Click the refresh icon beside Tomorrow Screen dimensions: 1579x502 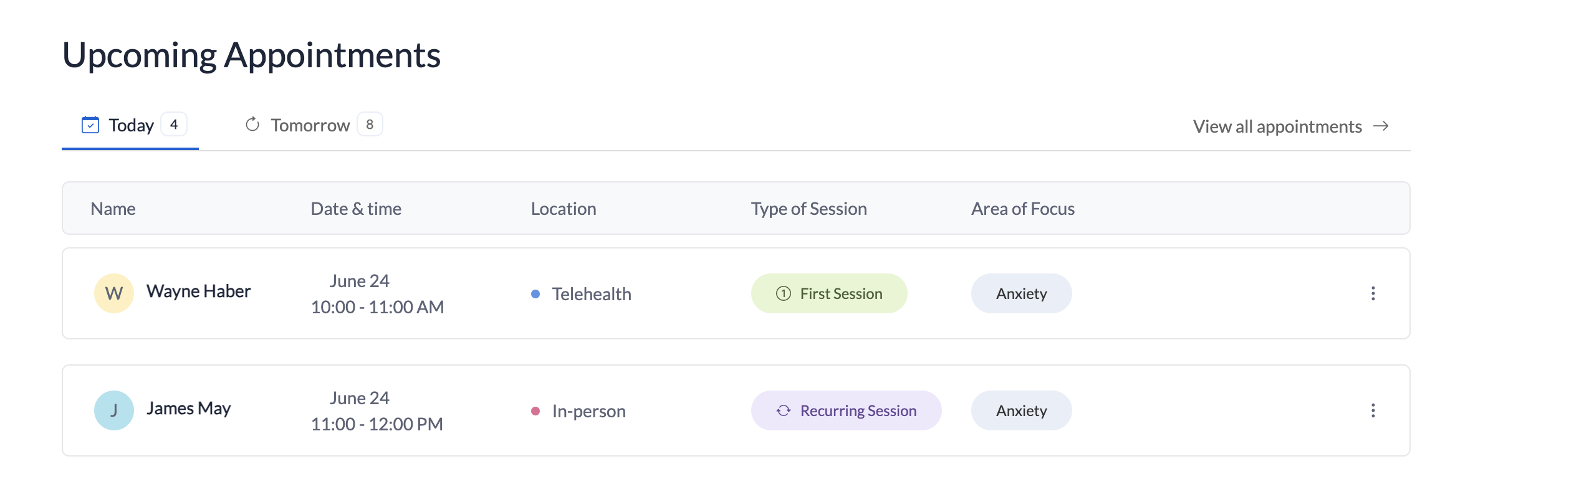(252, 125)
